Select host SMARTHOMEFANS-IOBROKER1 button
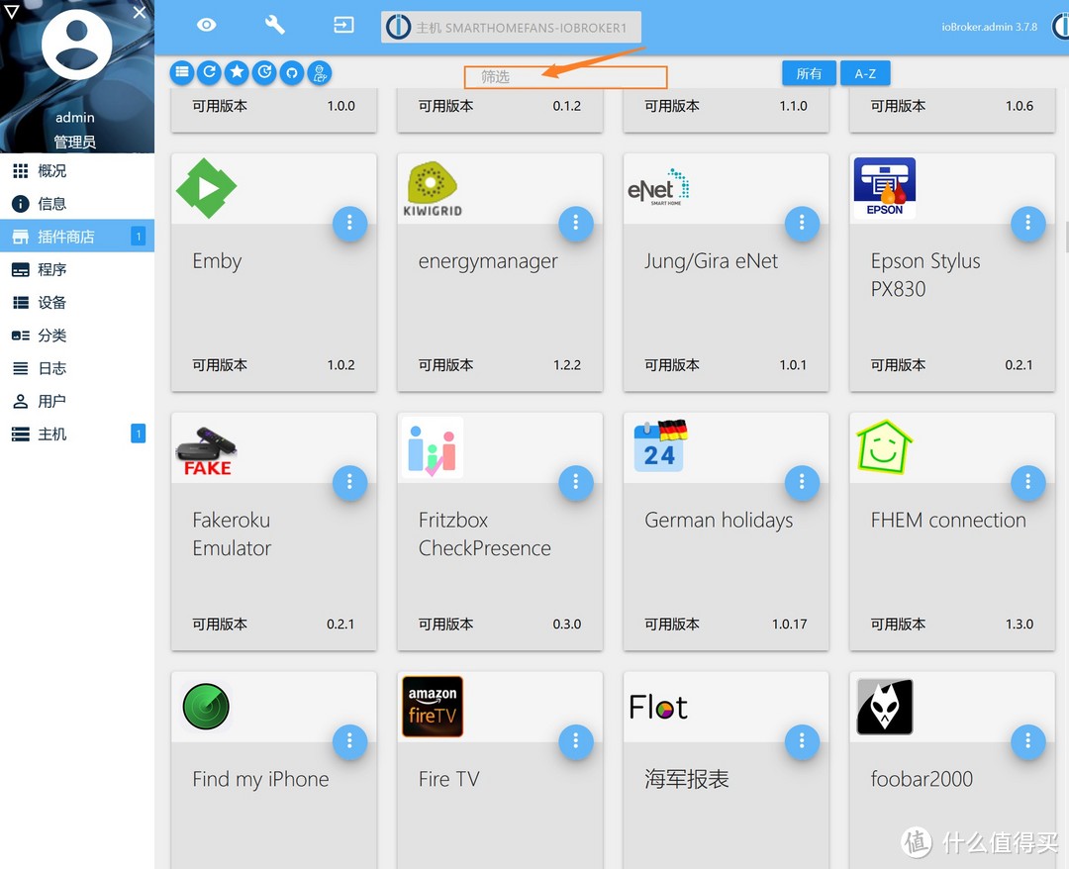The width and height of the screenshot is (1069, 869). (x=511, y=28)
